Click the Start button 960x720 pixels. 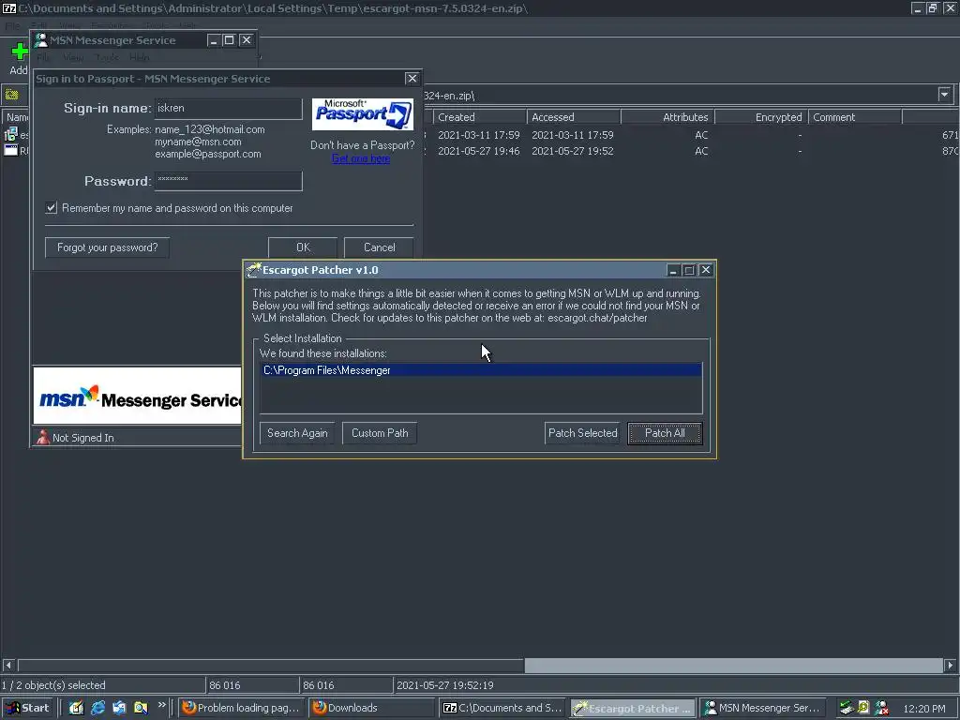pyautogui.click(x=27, y=708)
